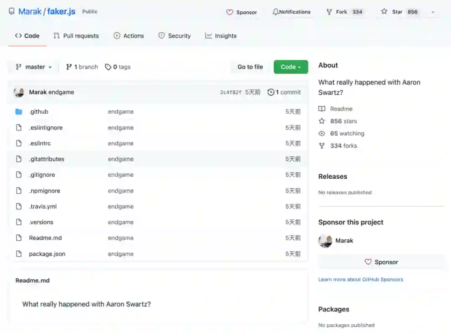Click the file icon beside .gitignore
This screenshot has width=451, height=333.
pyautogui.click(x=19, y=175)
